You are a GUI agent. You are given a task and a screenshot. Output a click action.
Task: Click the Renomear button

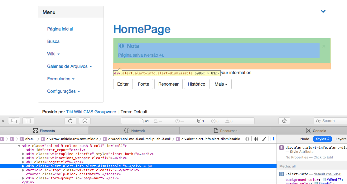point(168,84)
